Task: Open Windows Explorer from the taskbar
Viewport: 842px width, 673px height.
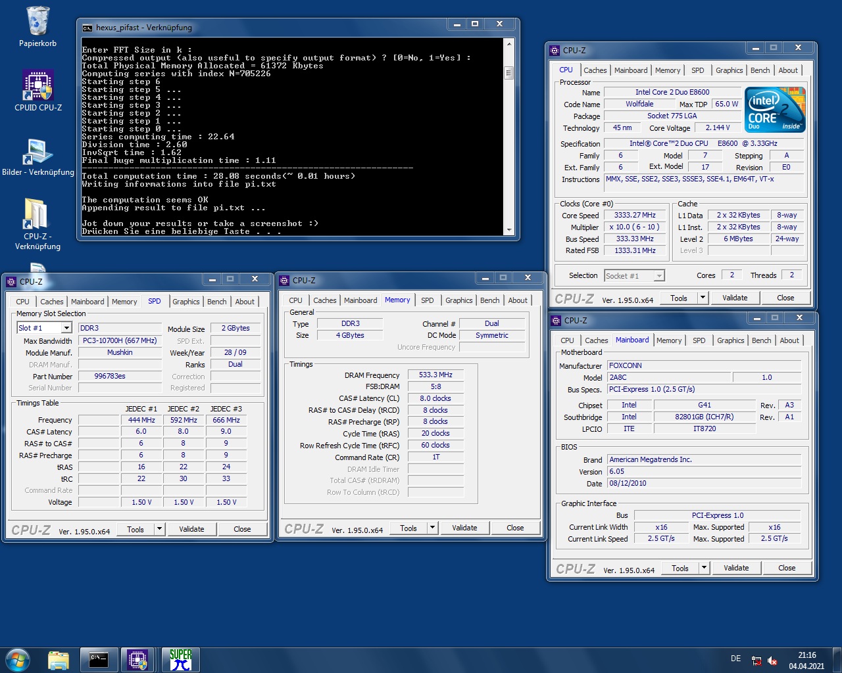Action: (x=59, y=660)
